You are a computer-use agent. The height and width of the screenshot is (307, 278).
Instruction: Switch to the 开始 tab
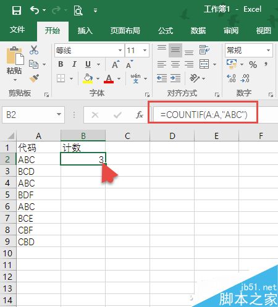(53, 31)
